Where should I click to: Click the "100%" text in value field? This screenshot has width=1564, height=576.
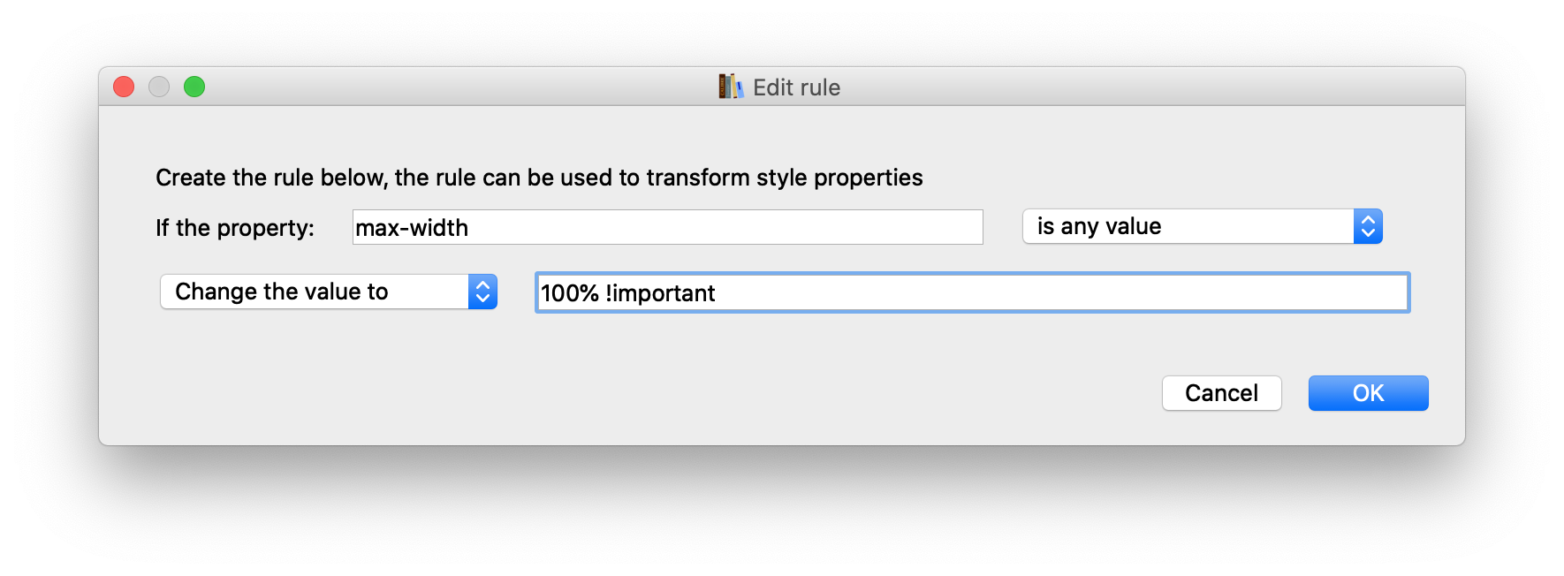coord(570,293)
